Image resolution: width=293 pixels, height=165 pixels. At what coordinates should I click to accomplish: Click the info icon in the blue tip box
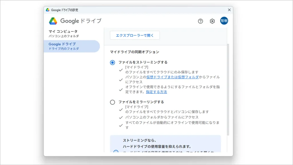click(116, 152)
